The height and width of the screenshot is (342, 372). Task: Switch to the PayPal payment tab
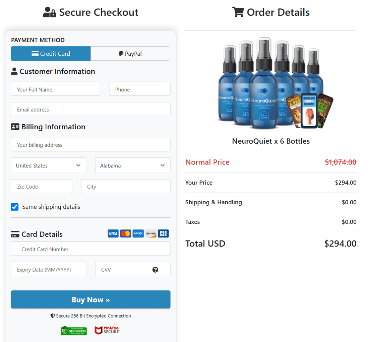tap(130, 54)
